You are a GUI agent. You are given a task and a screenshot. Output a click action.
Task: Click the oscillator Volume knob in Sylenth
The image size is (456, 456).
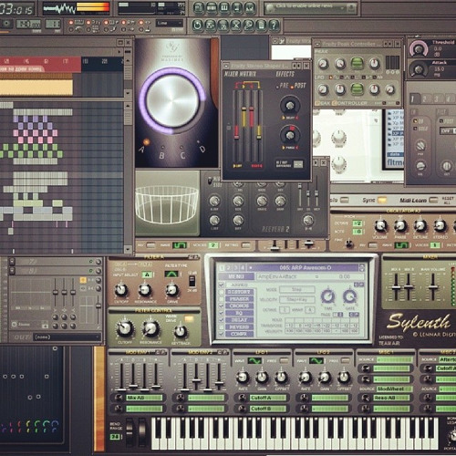380,226
